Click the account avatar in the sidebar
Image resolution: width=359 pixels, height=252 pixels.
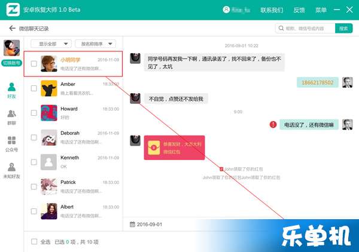click(12, 48)
